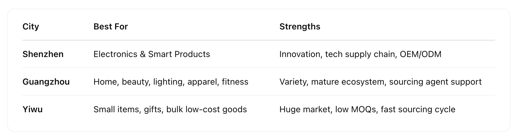The width and height of the screenshot is (517, 138).
Task: Click the City column header
Action: (x=31, y=27)
